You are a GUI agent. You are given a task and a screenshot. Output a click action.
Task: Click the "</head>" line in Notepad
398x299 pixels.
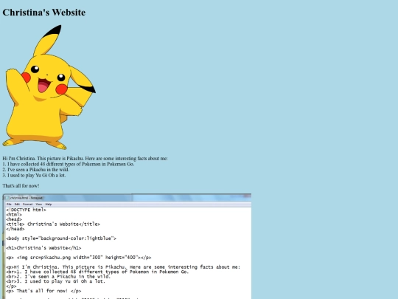pyautogui.click(x=15, y=229)
